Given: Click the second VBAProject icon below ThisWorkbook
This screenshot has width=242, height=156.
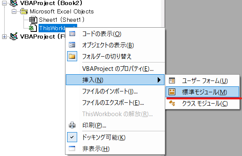Looking at the screenshot, I should pyautogui.click(x=14, y=36).
